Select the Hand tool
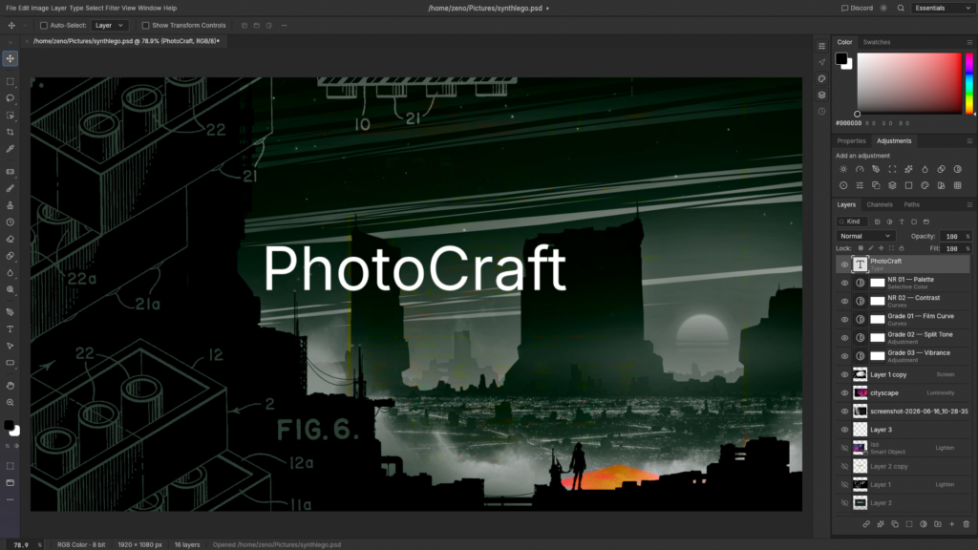The width and height of the screenshot is (978, 550). pyautogui.click(x=10, y=386)
